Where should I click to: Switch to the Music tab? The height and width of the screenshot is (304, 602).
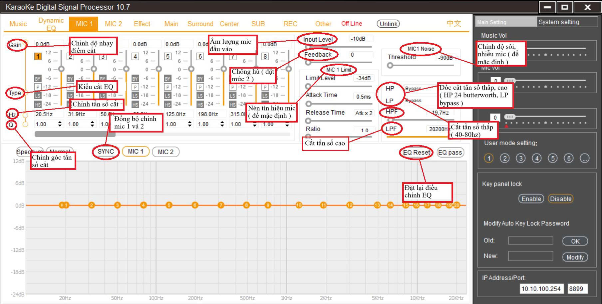click(x=18, y=24)
